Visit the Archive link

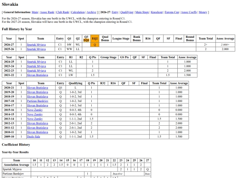pos(91,12)
